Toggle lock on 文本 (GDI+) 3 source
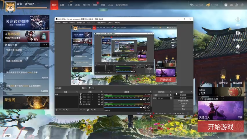This screenshot has width=247, height=139. pos(102,97)
